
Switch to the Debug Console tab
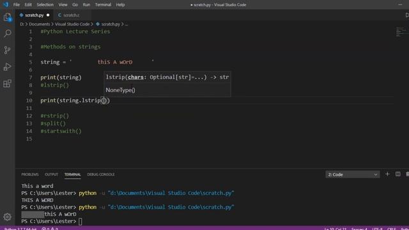pyautogui.click(x=101, y=174)
